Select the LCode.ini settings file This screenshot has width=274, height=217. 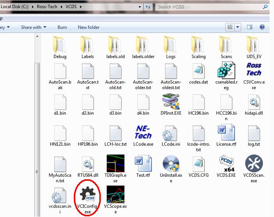[170, 133]
